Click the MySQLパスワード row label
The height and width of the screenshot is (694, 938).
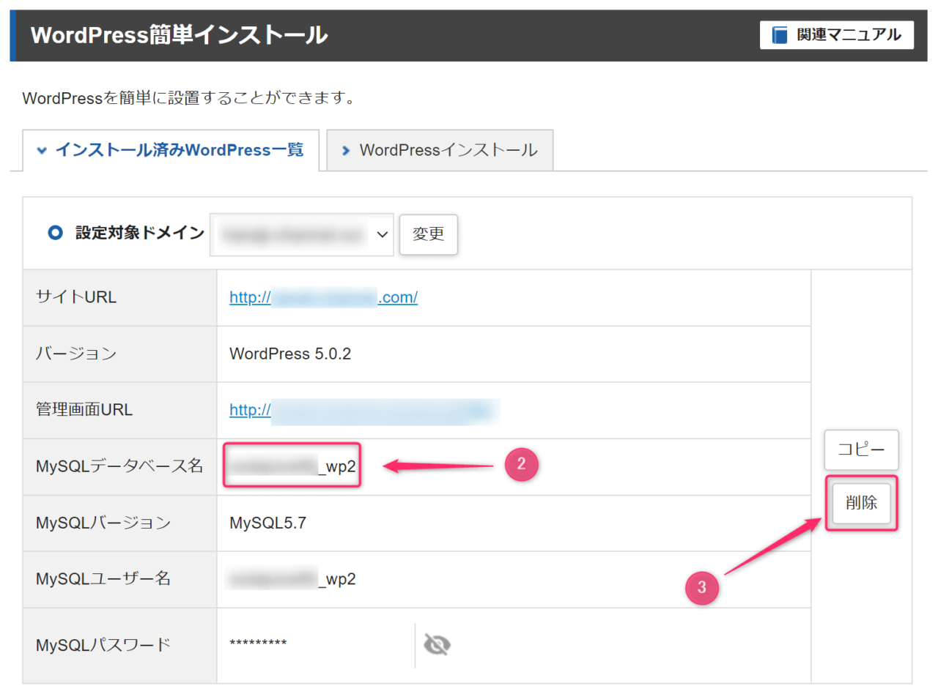click(x=103, y=645)
